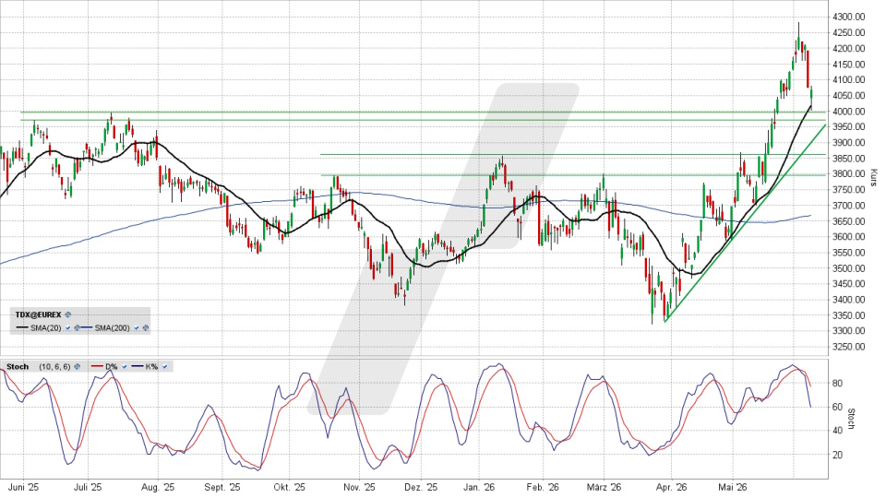The width and height of the screenshot is (886, 498).
Task: Click the Nov. 25 time axis label
Action: tap(359, 487)
